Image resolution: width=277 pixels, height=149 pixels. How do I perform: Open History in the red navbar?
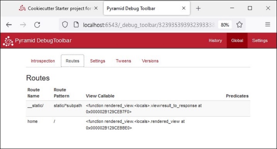coord(215,40)
